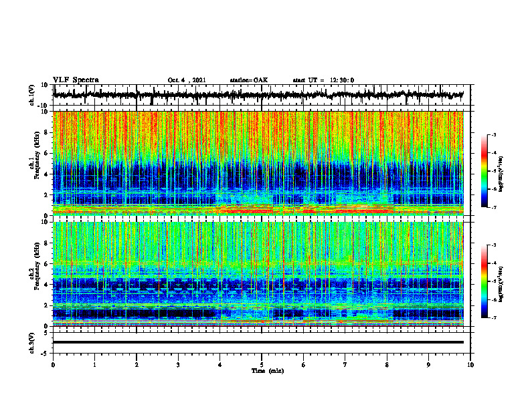Click the "6" kHz tick on ch.2 spectrogram
The height and width of the screenshot is (409, 530).
click(46, 264)
